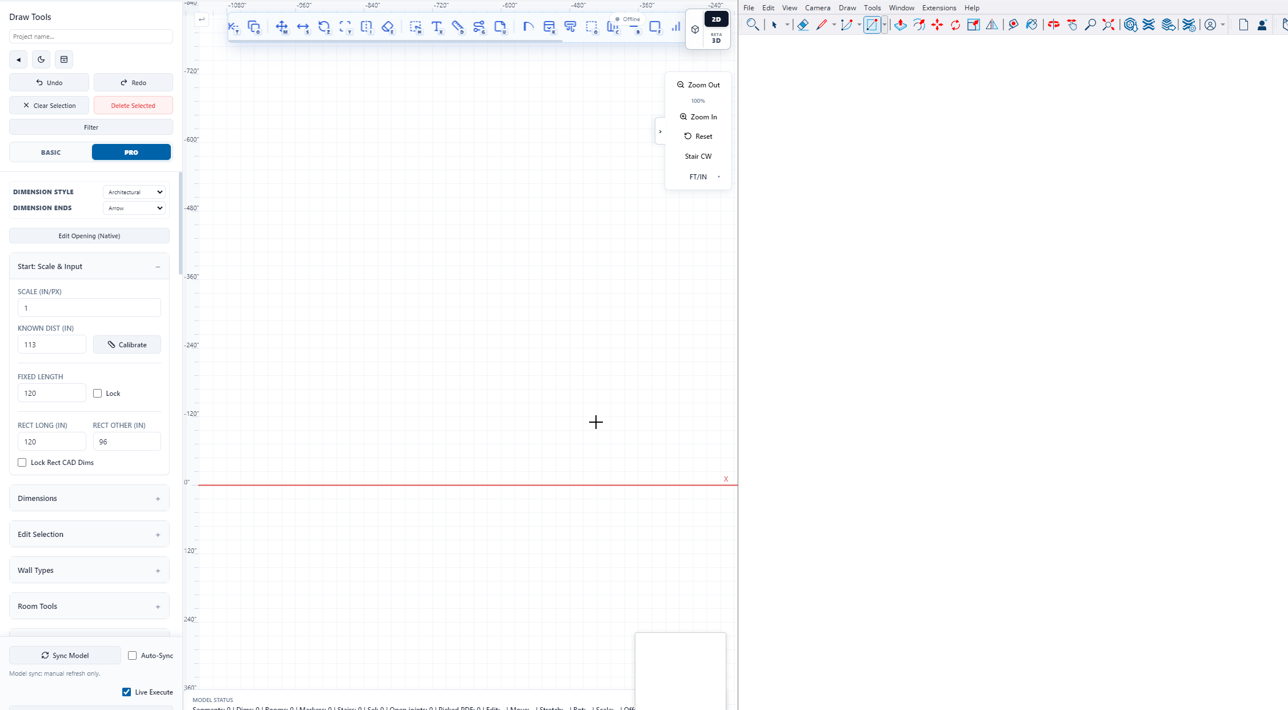Expand the Room Tools section
Screen dimensions: 1288x710
click(89, 606)
